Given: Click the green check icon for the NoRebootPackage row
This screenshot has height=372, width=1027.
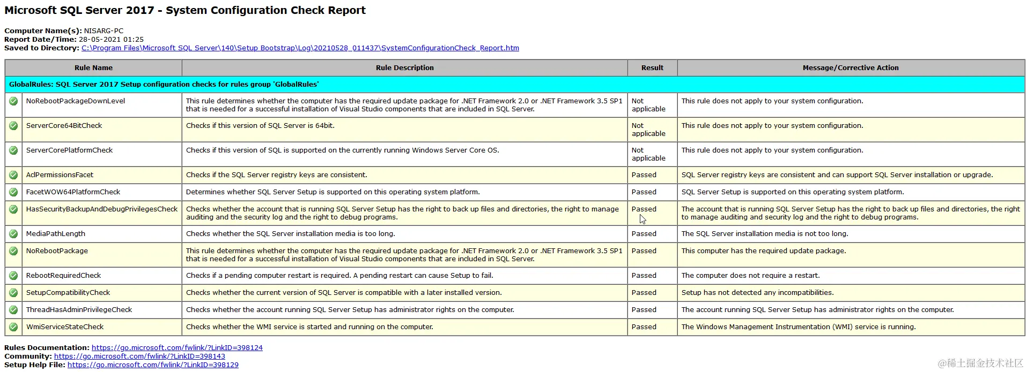Looking at the screenshot, I should pos(13,251).
